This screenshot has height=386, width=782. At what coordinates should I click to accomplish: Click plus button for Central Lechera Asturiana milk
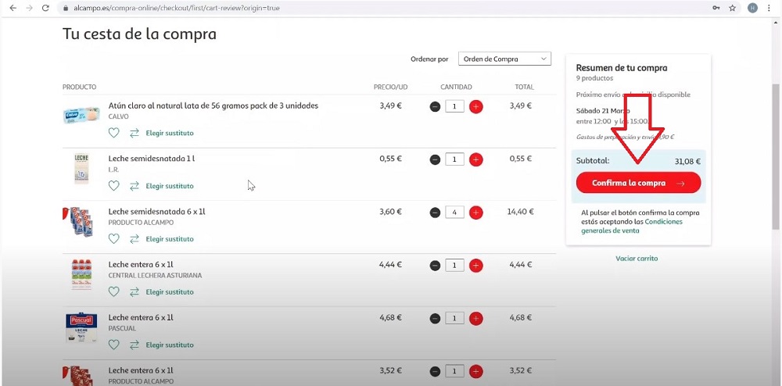pyautogui.click(x=476, y=266)
